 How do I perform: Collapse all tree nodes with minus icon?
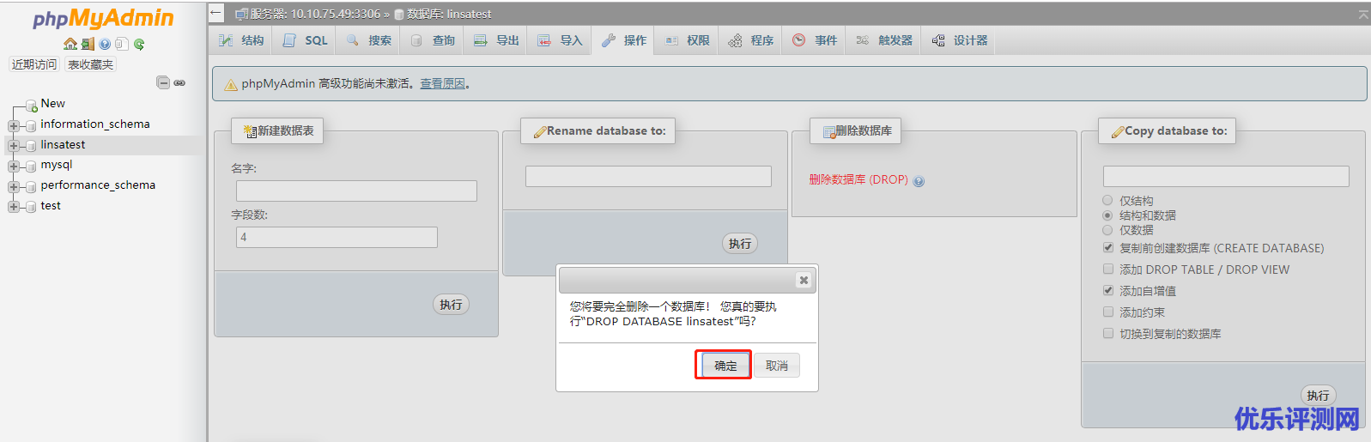(x=163, y=82)
